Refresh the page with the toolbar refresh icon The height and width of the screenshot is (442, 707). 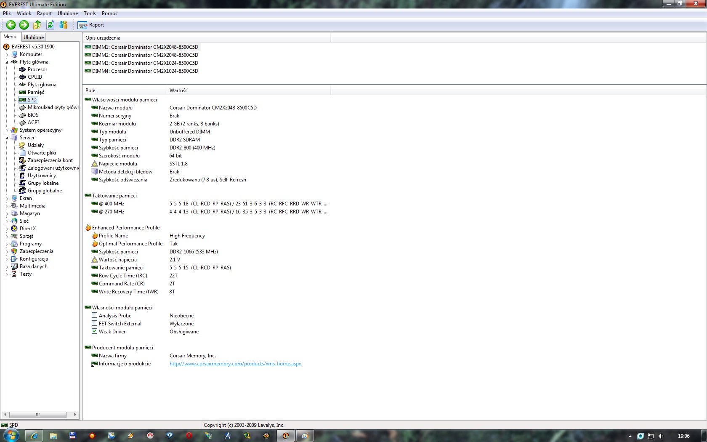point(50,25)
